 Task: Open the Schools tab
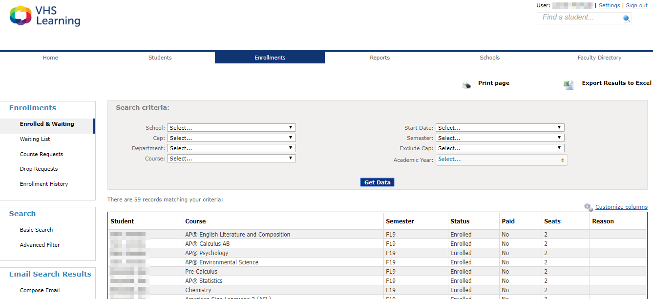click(x=489, y=57)
